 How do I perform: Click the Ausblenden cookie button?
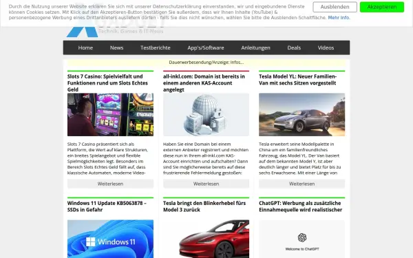(335, 7)
